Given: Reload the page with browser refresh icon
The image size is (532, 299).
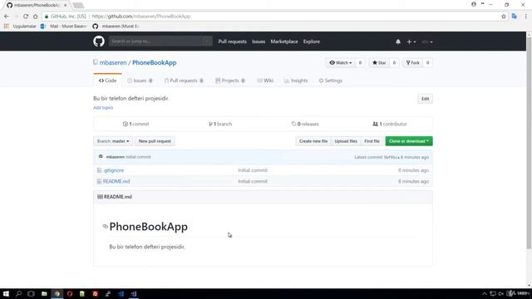Looking at the screenshot, I should click(x=26, y=17).
